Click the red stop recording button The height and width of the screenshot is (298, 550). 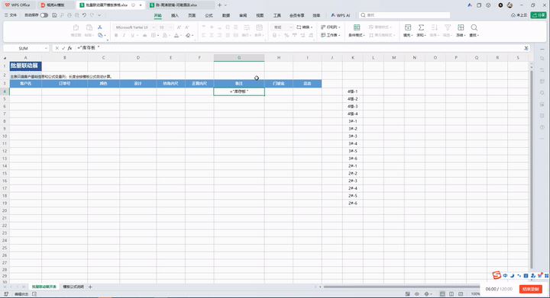tap(530, 290)
